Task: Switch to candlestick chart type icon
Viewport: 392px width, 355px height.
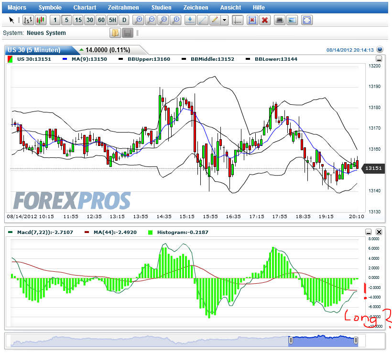Action: click(41, 20)
